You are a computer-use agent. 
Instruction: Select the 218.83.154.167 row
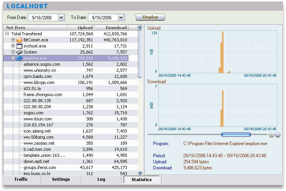[70, 125]
